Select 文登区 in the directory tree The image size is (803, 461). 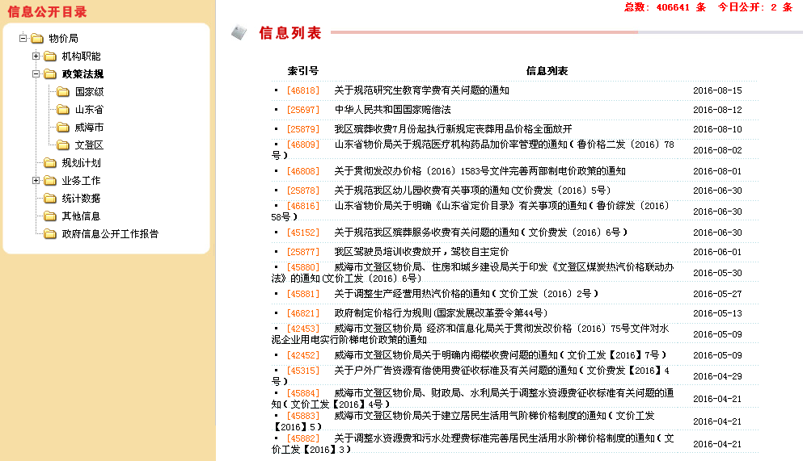pos(89,145)
